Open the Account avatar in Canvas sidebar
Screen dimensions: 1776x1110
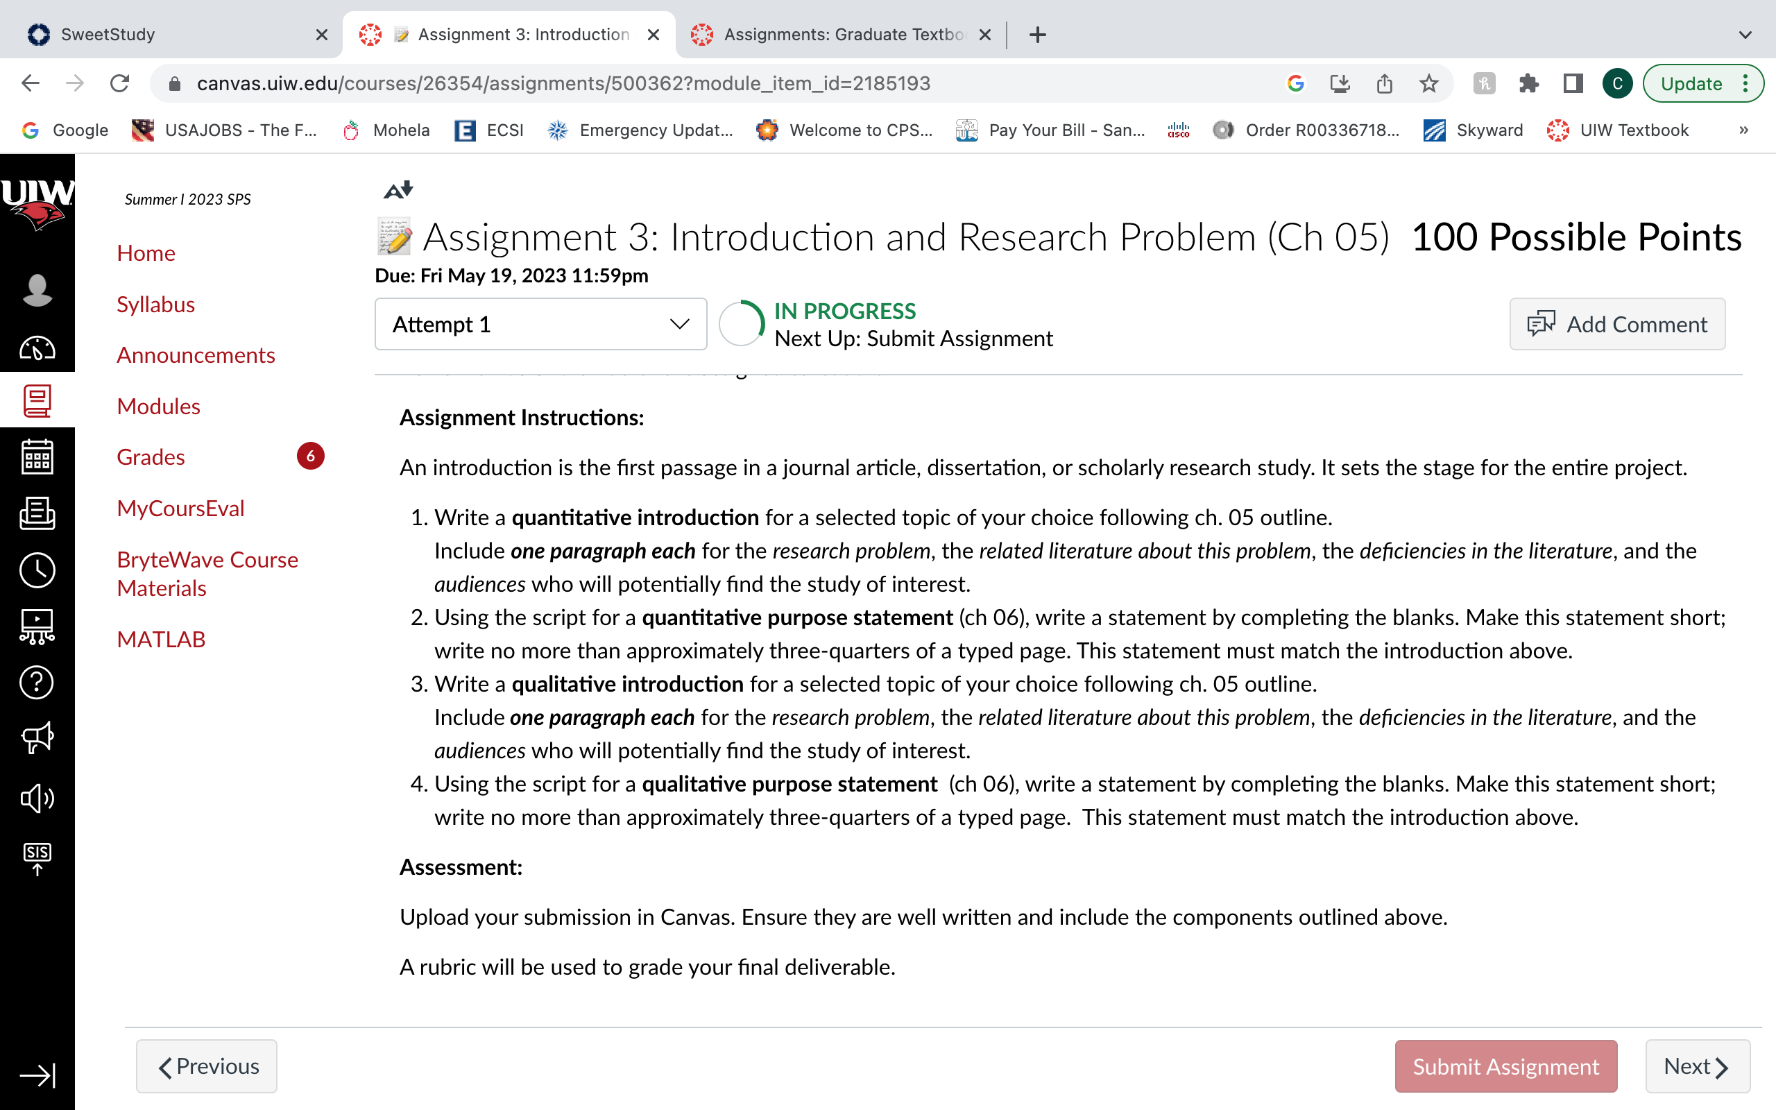(37, 289)
